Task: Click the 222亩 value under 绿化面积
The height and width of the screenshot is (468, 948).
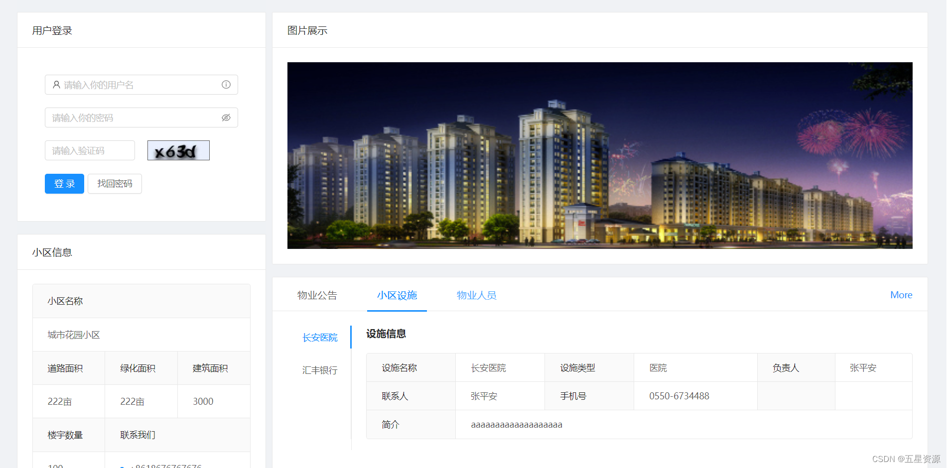Action: click(133, 401)
